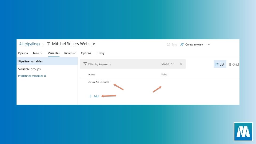Click the Value column header
The width and height of the screenshot is (256, 144).
pos(164,74)
